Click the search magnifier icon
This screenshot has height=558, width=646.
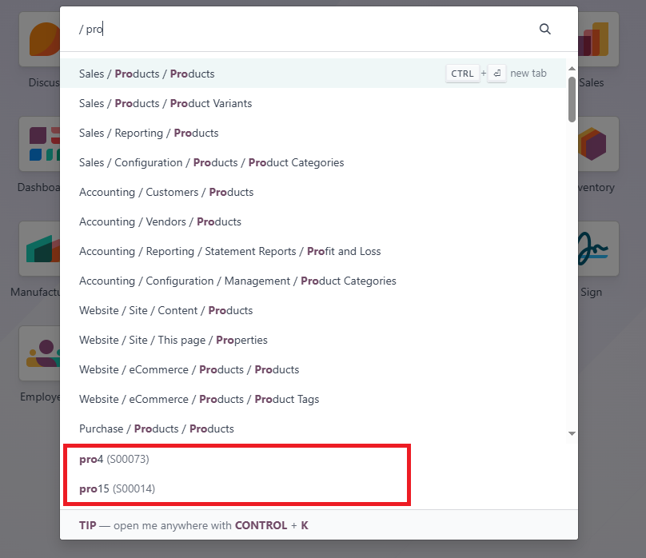[545, 29]
